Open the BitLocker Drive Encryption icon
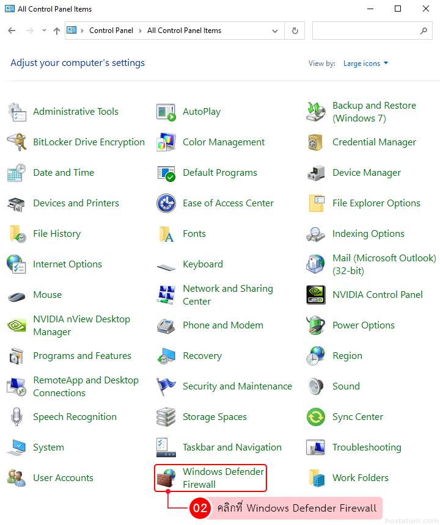The image size is (440, 525). pos(16,142)
